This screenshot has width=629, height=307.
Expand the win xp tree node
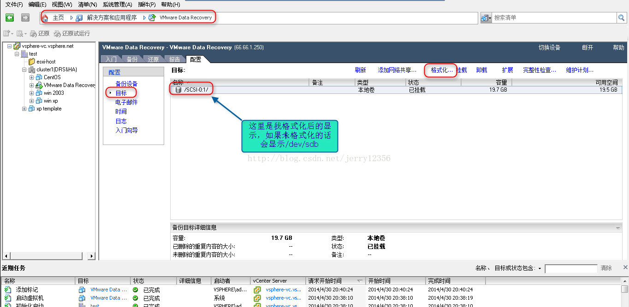point(32,101)
